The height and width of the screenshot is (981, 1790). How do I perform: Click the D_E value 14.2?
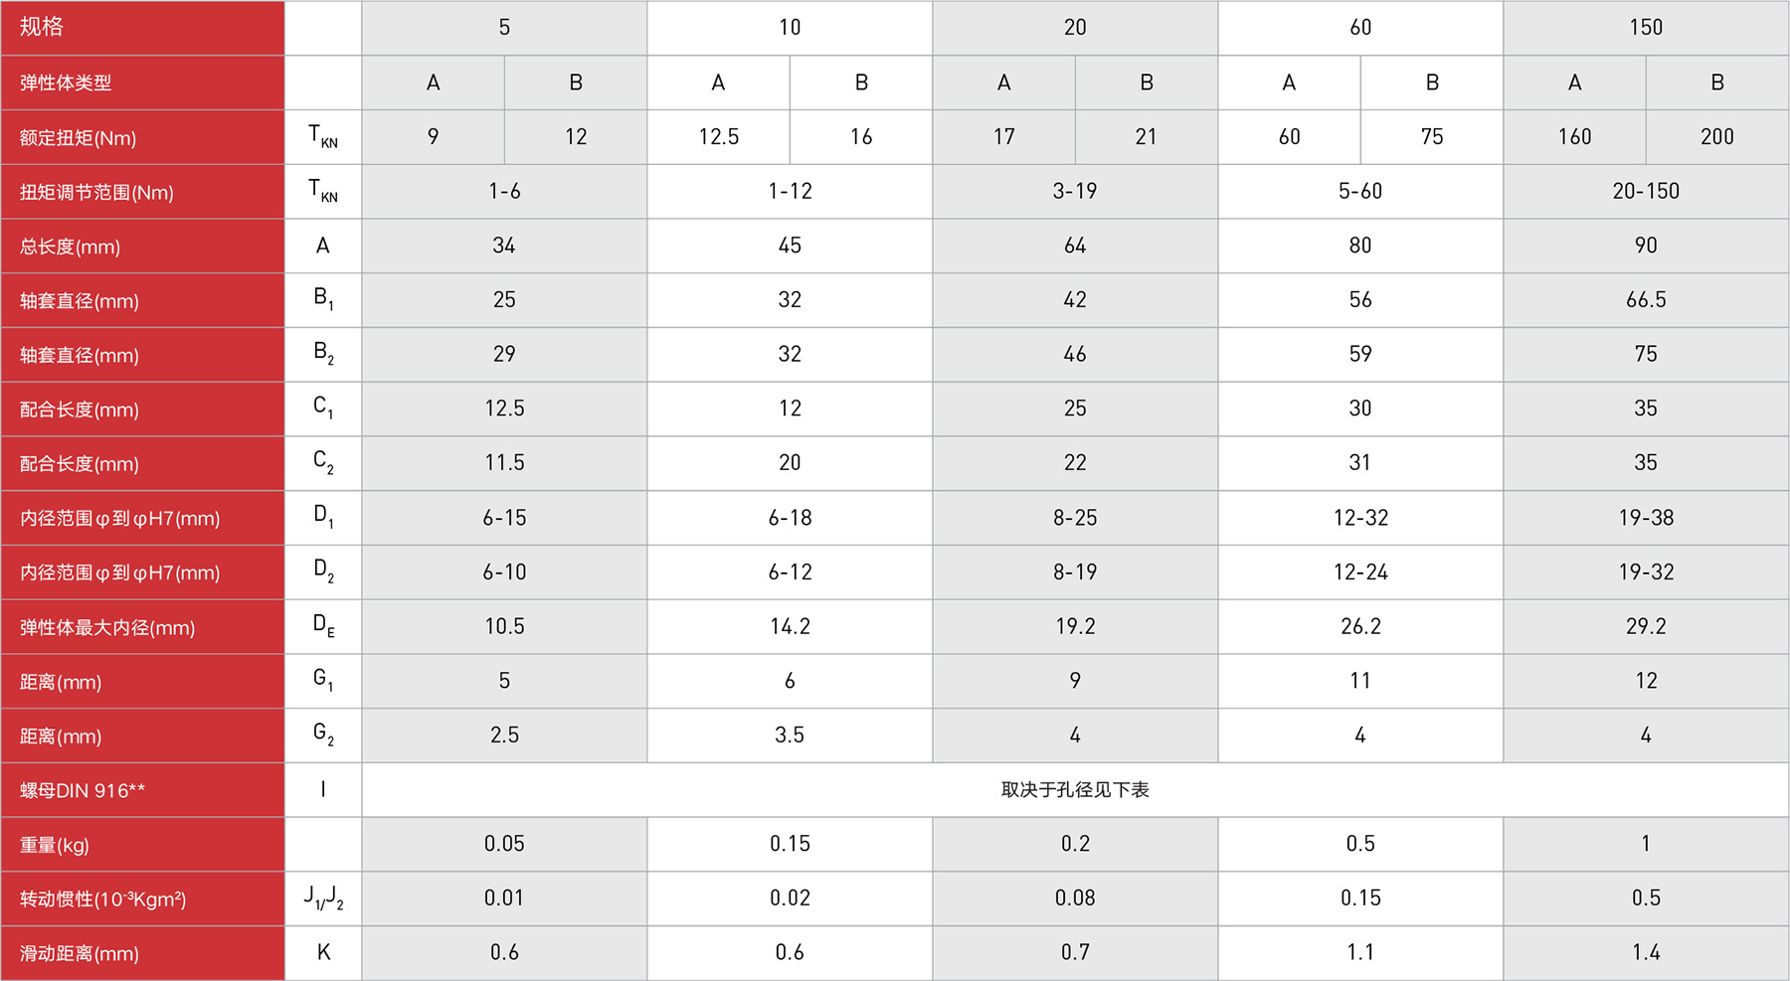coord(790,626)
